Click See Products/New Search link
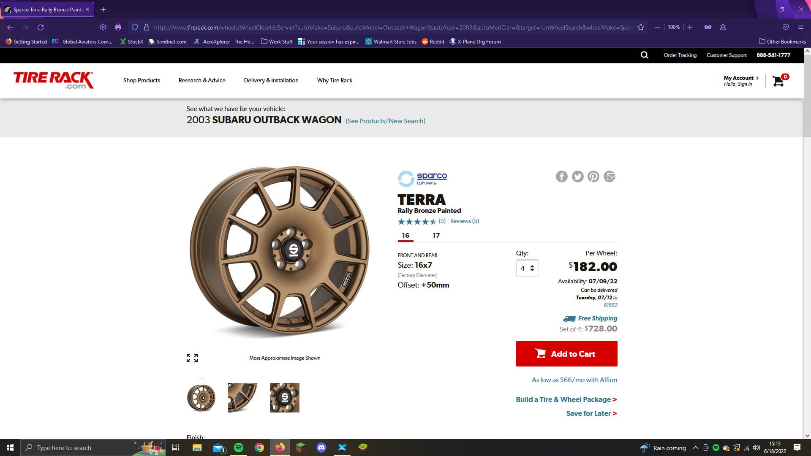811x456 pixels. click(x=385, y=121)
